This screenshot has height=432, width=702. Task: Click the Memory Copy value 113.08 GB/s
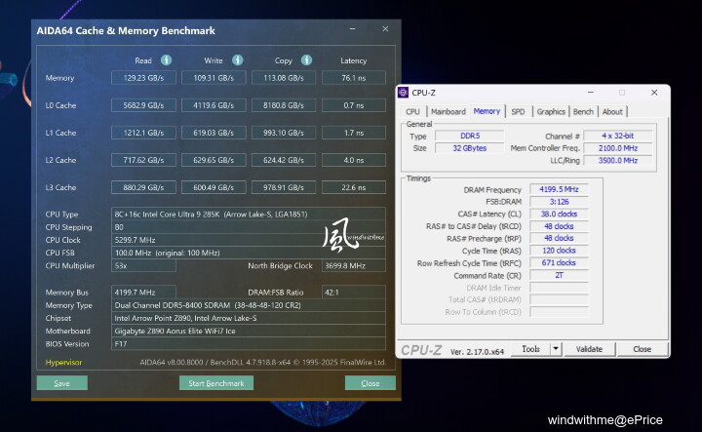284,78
